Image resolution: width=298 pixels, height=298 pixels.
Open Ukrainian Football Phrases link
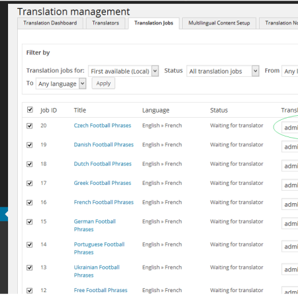(x=97, y=272)
